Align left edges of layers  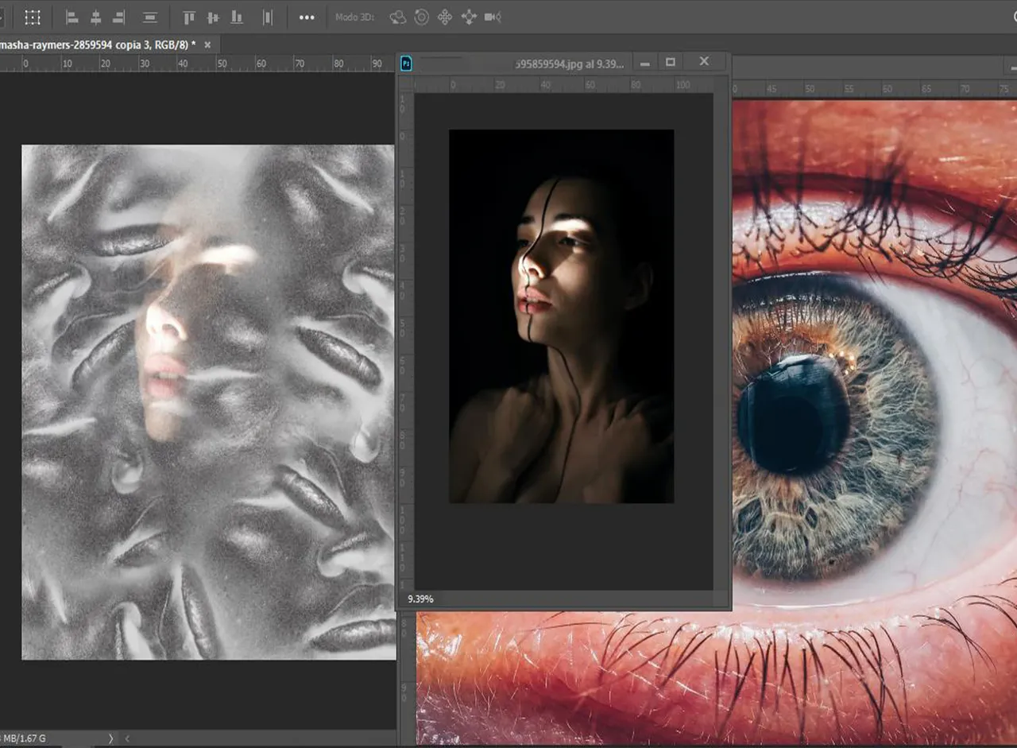tap(72, 17)
